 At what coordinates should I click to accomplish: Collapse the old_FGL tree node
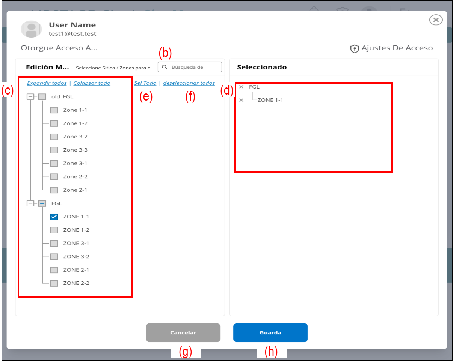(x=30, y=97)
